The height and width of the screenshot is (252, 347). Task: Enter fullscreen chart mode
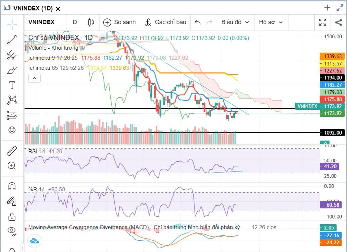tap(323, 22)
